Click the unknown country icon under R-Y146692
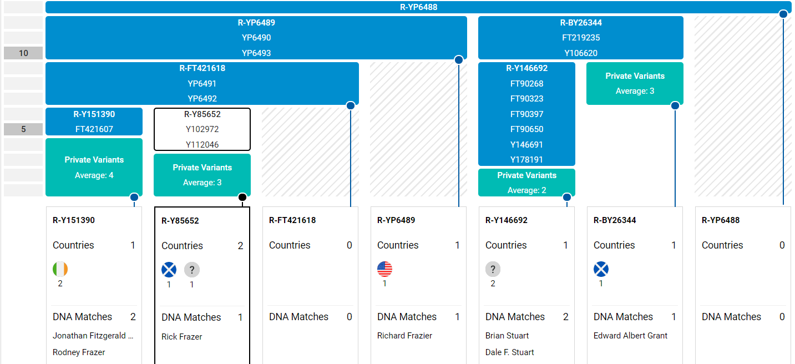The height and width of the screenshot is (364, 795). 493,269
